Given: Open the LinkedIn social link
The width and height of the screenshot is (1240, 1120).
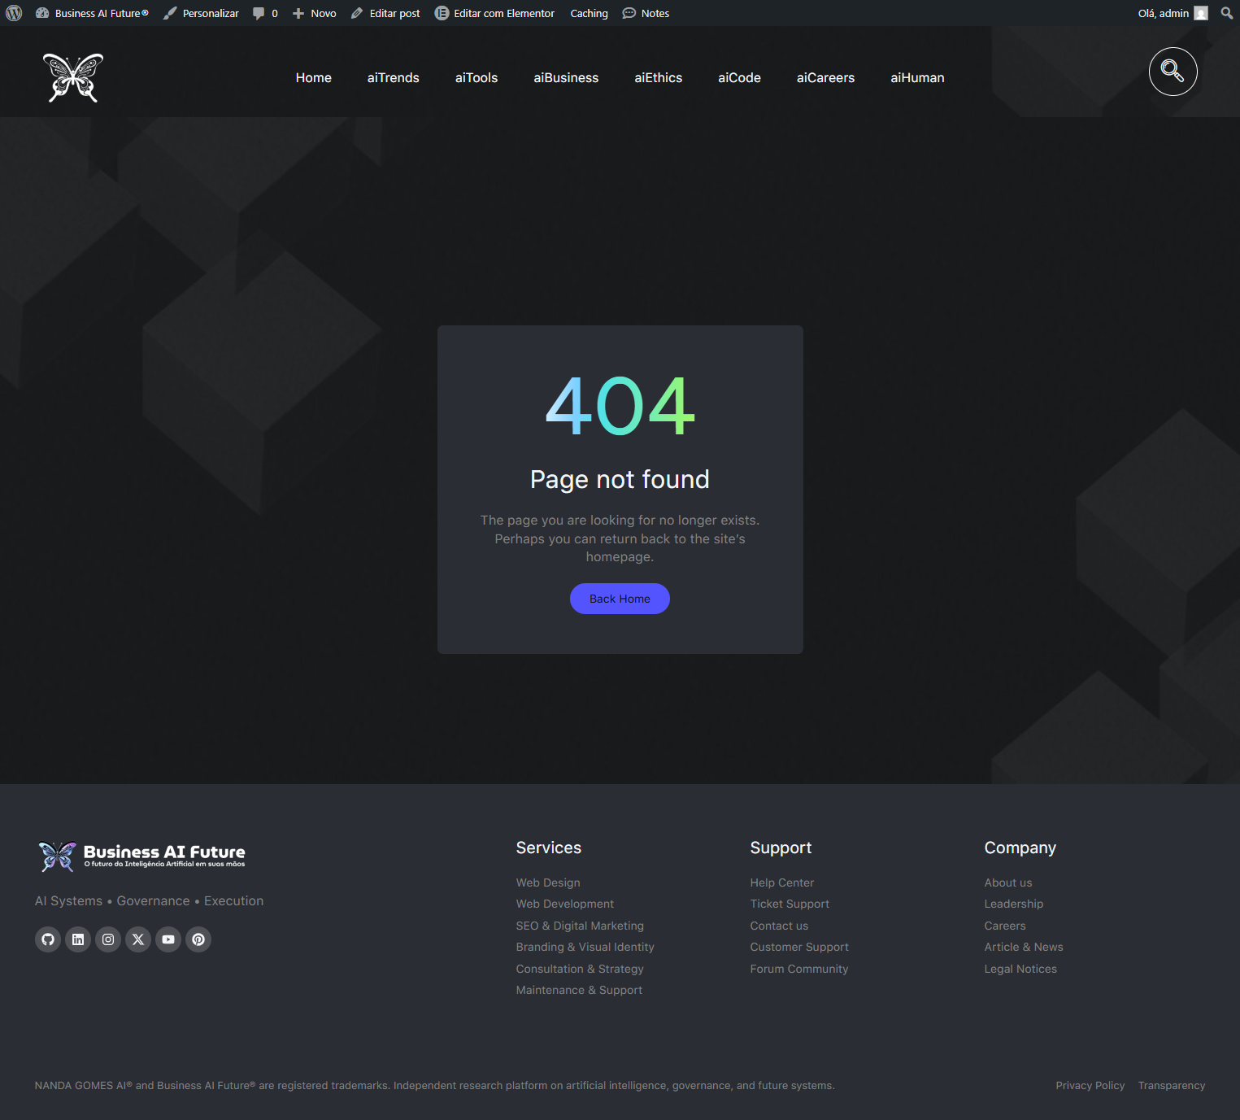Looking at the screenshot, I should pos(78,939).
